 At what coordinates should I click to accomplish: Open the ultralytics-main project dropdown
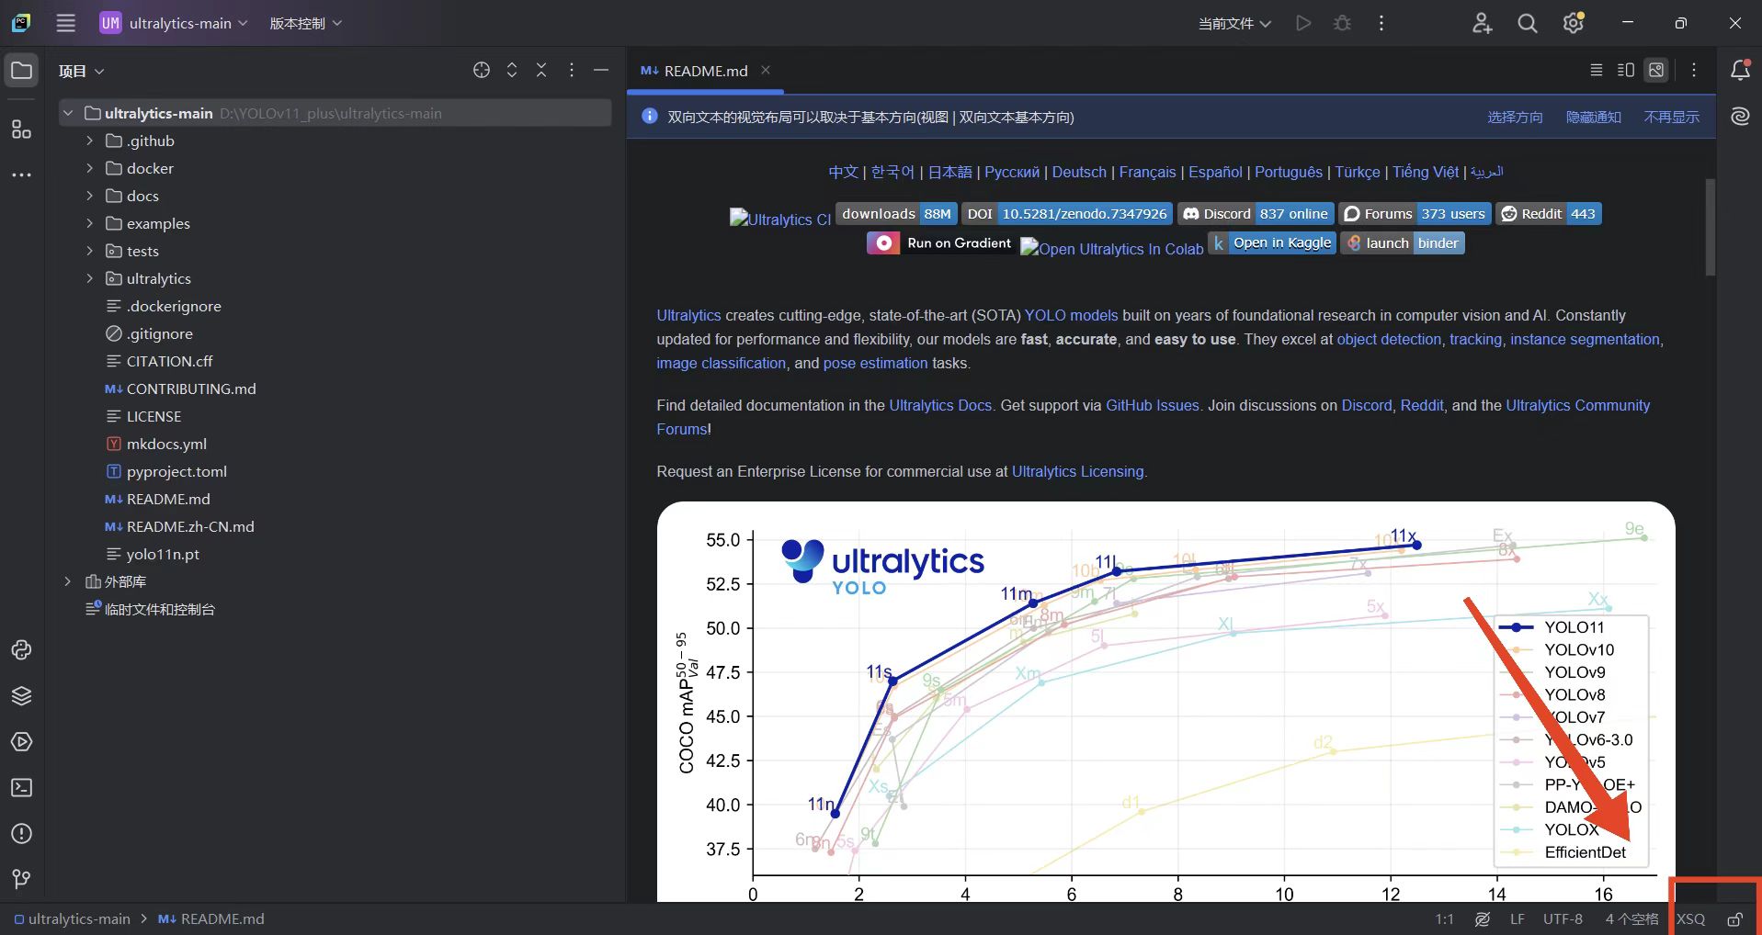[174, 23]
